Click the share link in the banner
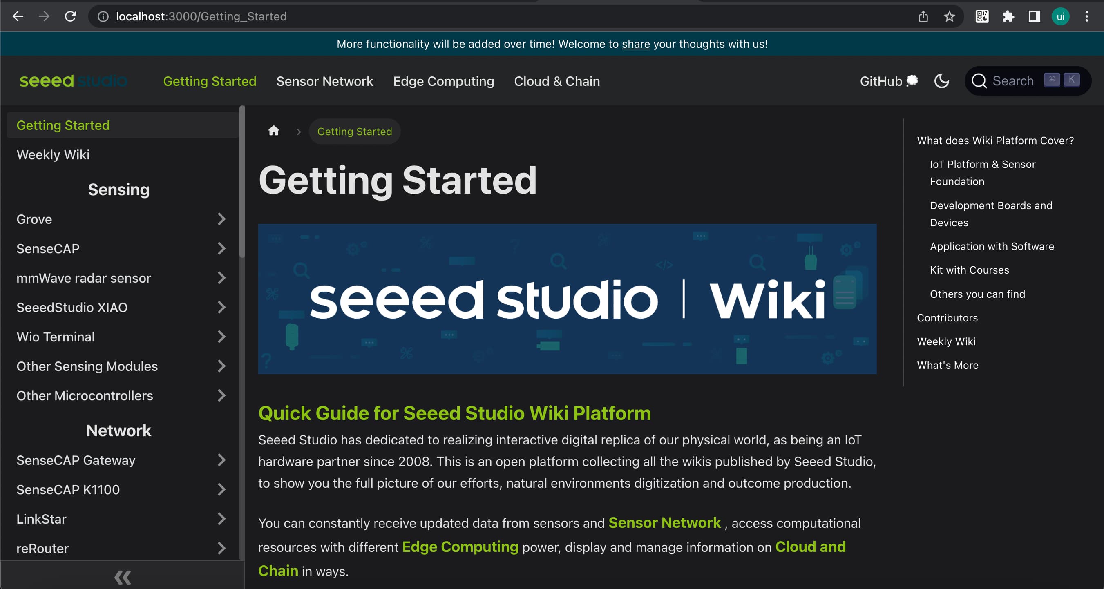 [x=636, y=44]
